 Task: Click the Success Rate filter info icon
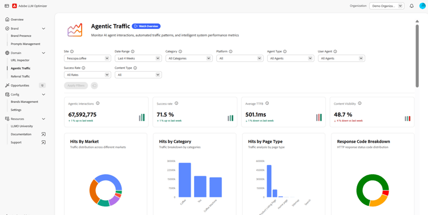pos(83,68)
